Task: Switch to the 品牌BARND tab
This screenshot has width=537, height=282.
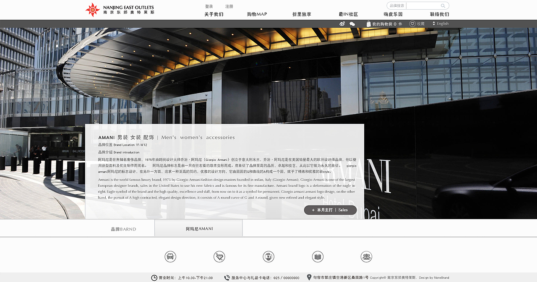Action: [x=123, y=229]
